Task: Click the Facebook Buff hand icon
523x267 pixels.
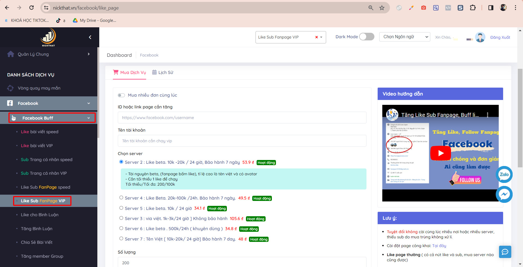Action: [x=14, y=118]
